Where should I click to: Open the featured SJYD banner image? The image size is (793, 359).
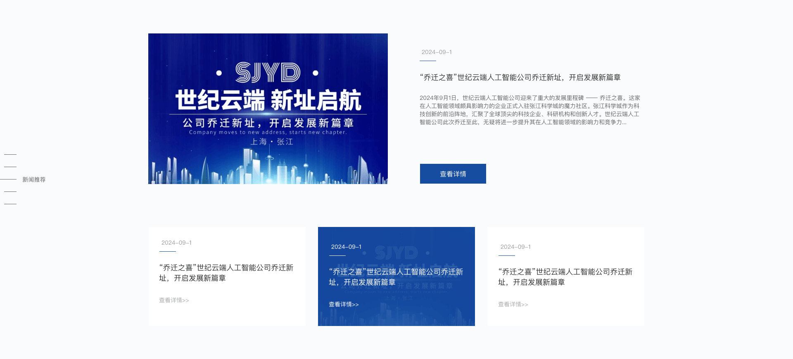268,109
